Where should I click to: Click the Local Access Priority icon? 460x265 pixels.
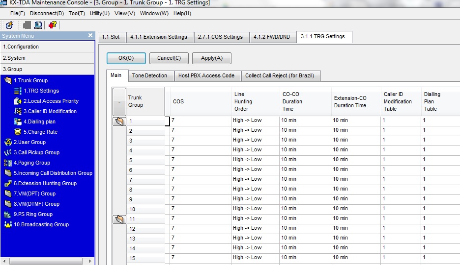click(x=18, y=101)
